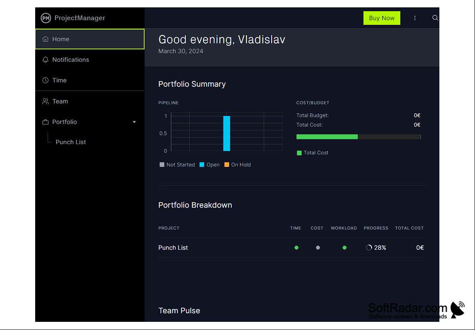Screen dimensions: 475x330
Task: Click the 0€ value beside Total Budget
Action: tap(417, 115)
